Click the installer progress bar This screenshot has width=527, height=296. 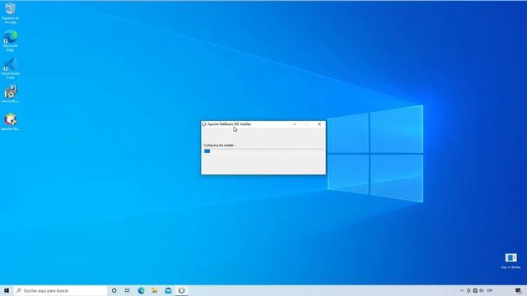coord(263,151)
